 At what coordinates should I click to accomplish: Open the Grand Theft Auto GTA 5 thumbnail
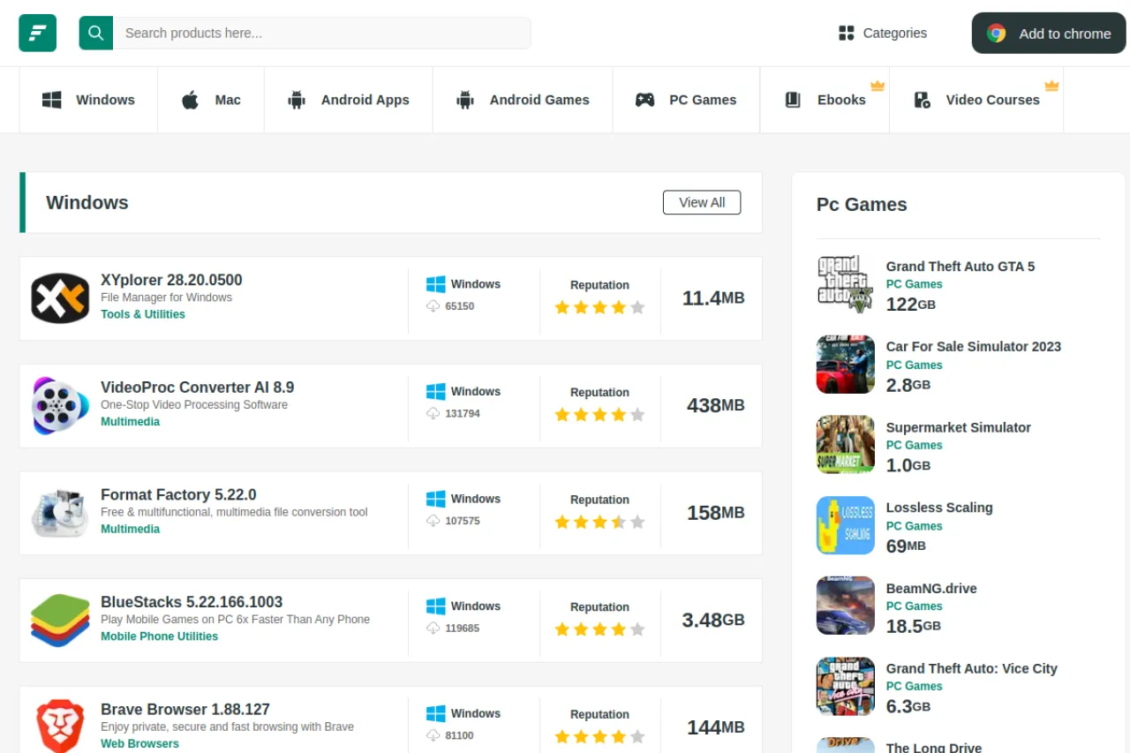845,284
